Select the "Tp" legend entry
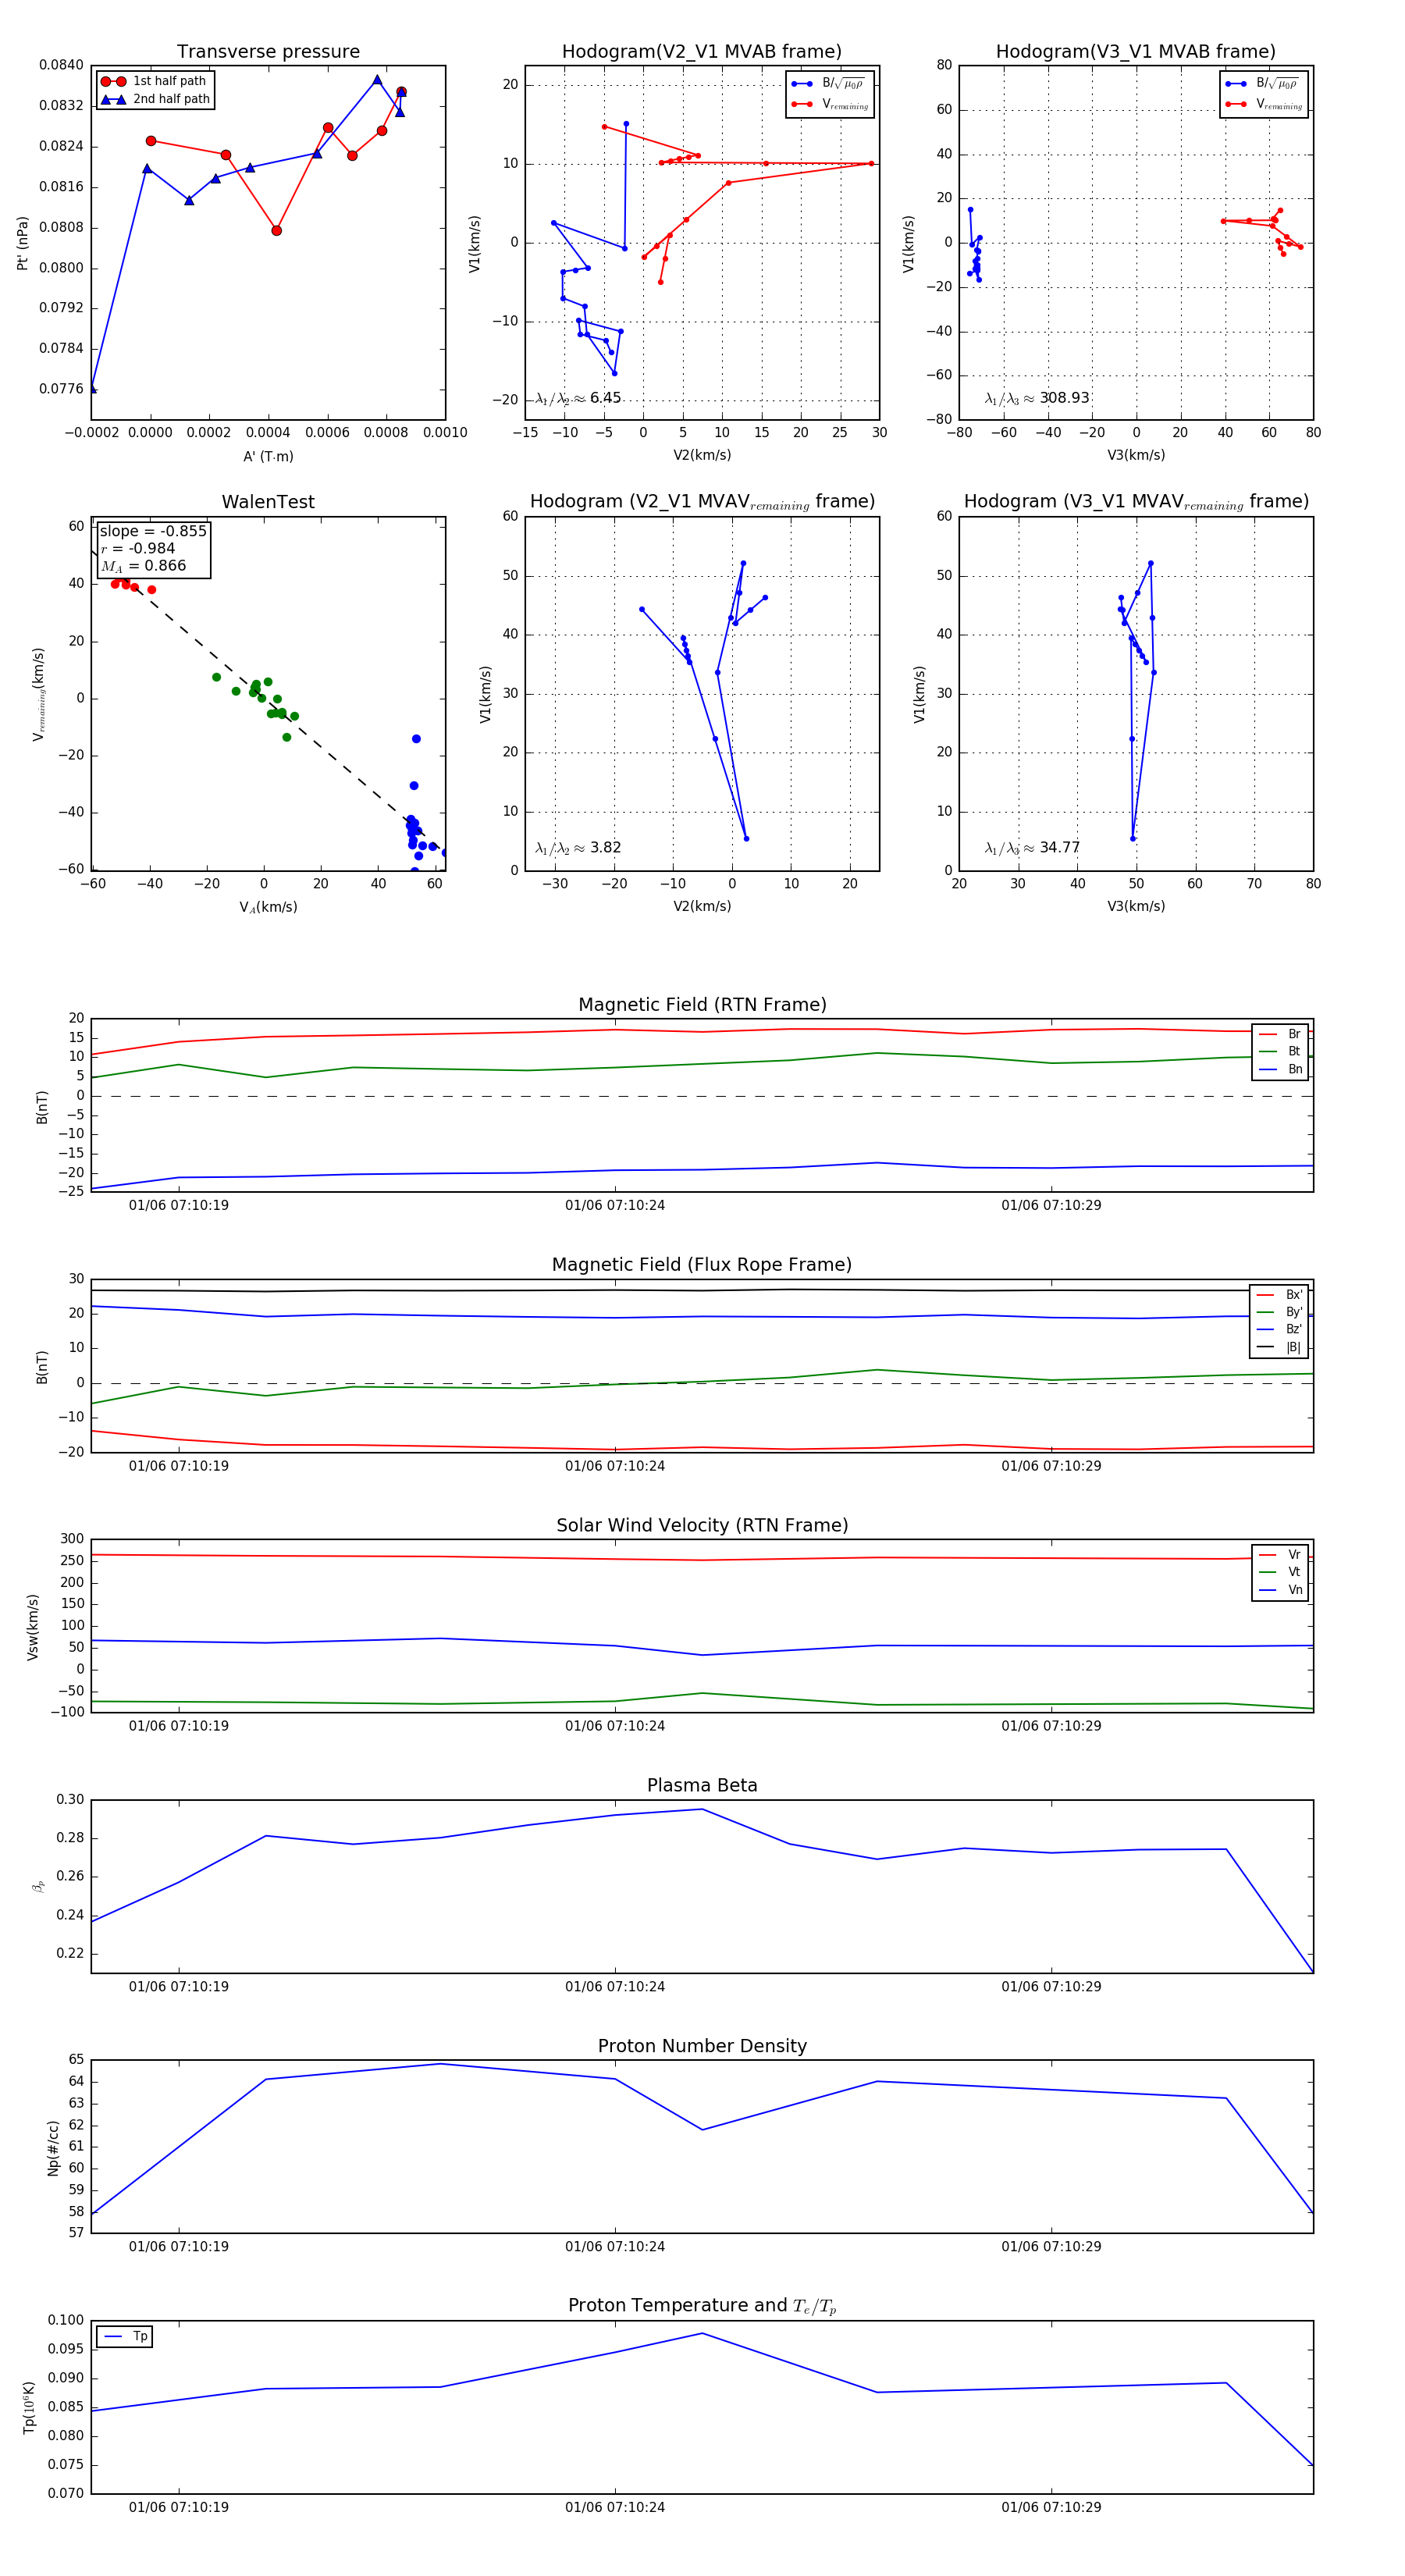1405x2576 pixels. click(x=126, y=2337)
